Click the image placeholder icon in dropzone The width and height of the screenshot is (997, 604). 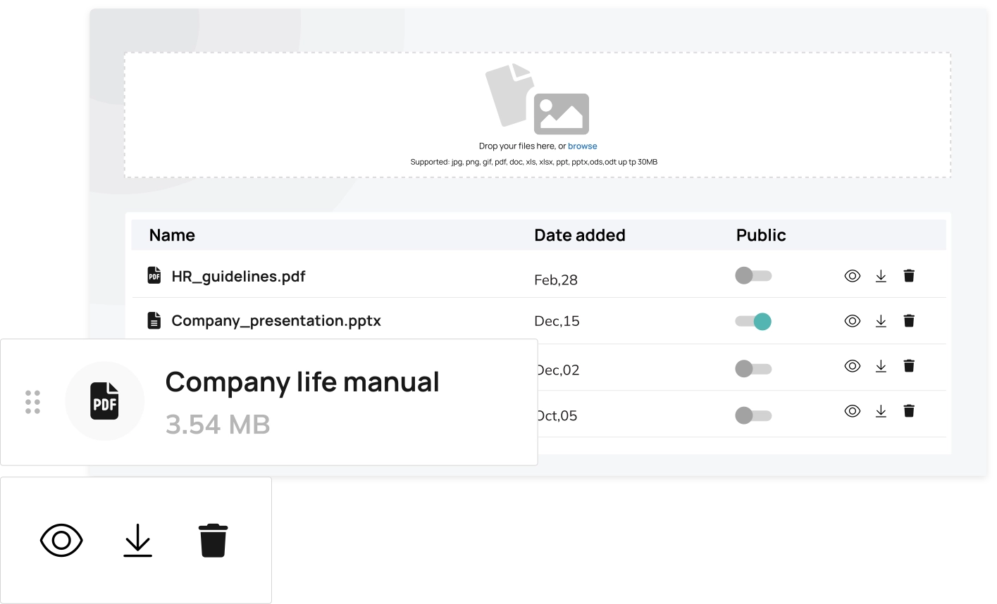click(562, 114)
